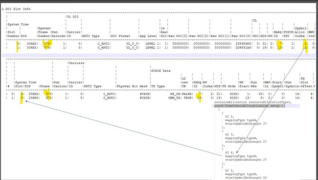Click Raw DCI[0] value 2D4931A8
Image resolution: width=318 pixels, height=180 pixels.
click(x=242, y=47)
